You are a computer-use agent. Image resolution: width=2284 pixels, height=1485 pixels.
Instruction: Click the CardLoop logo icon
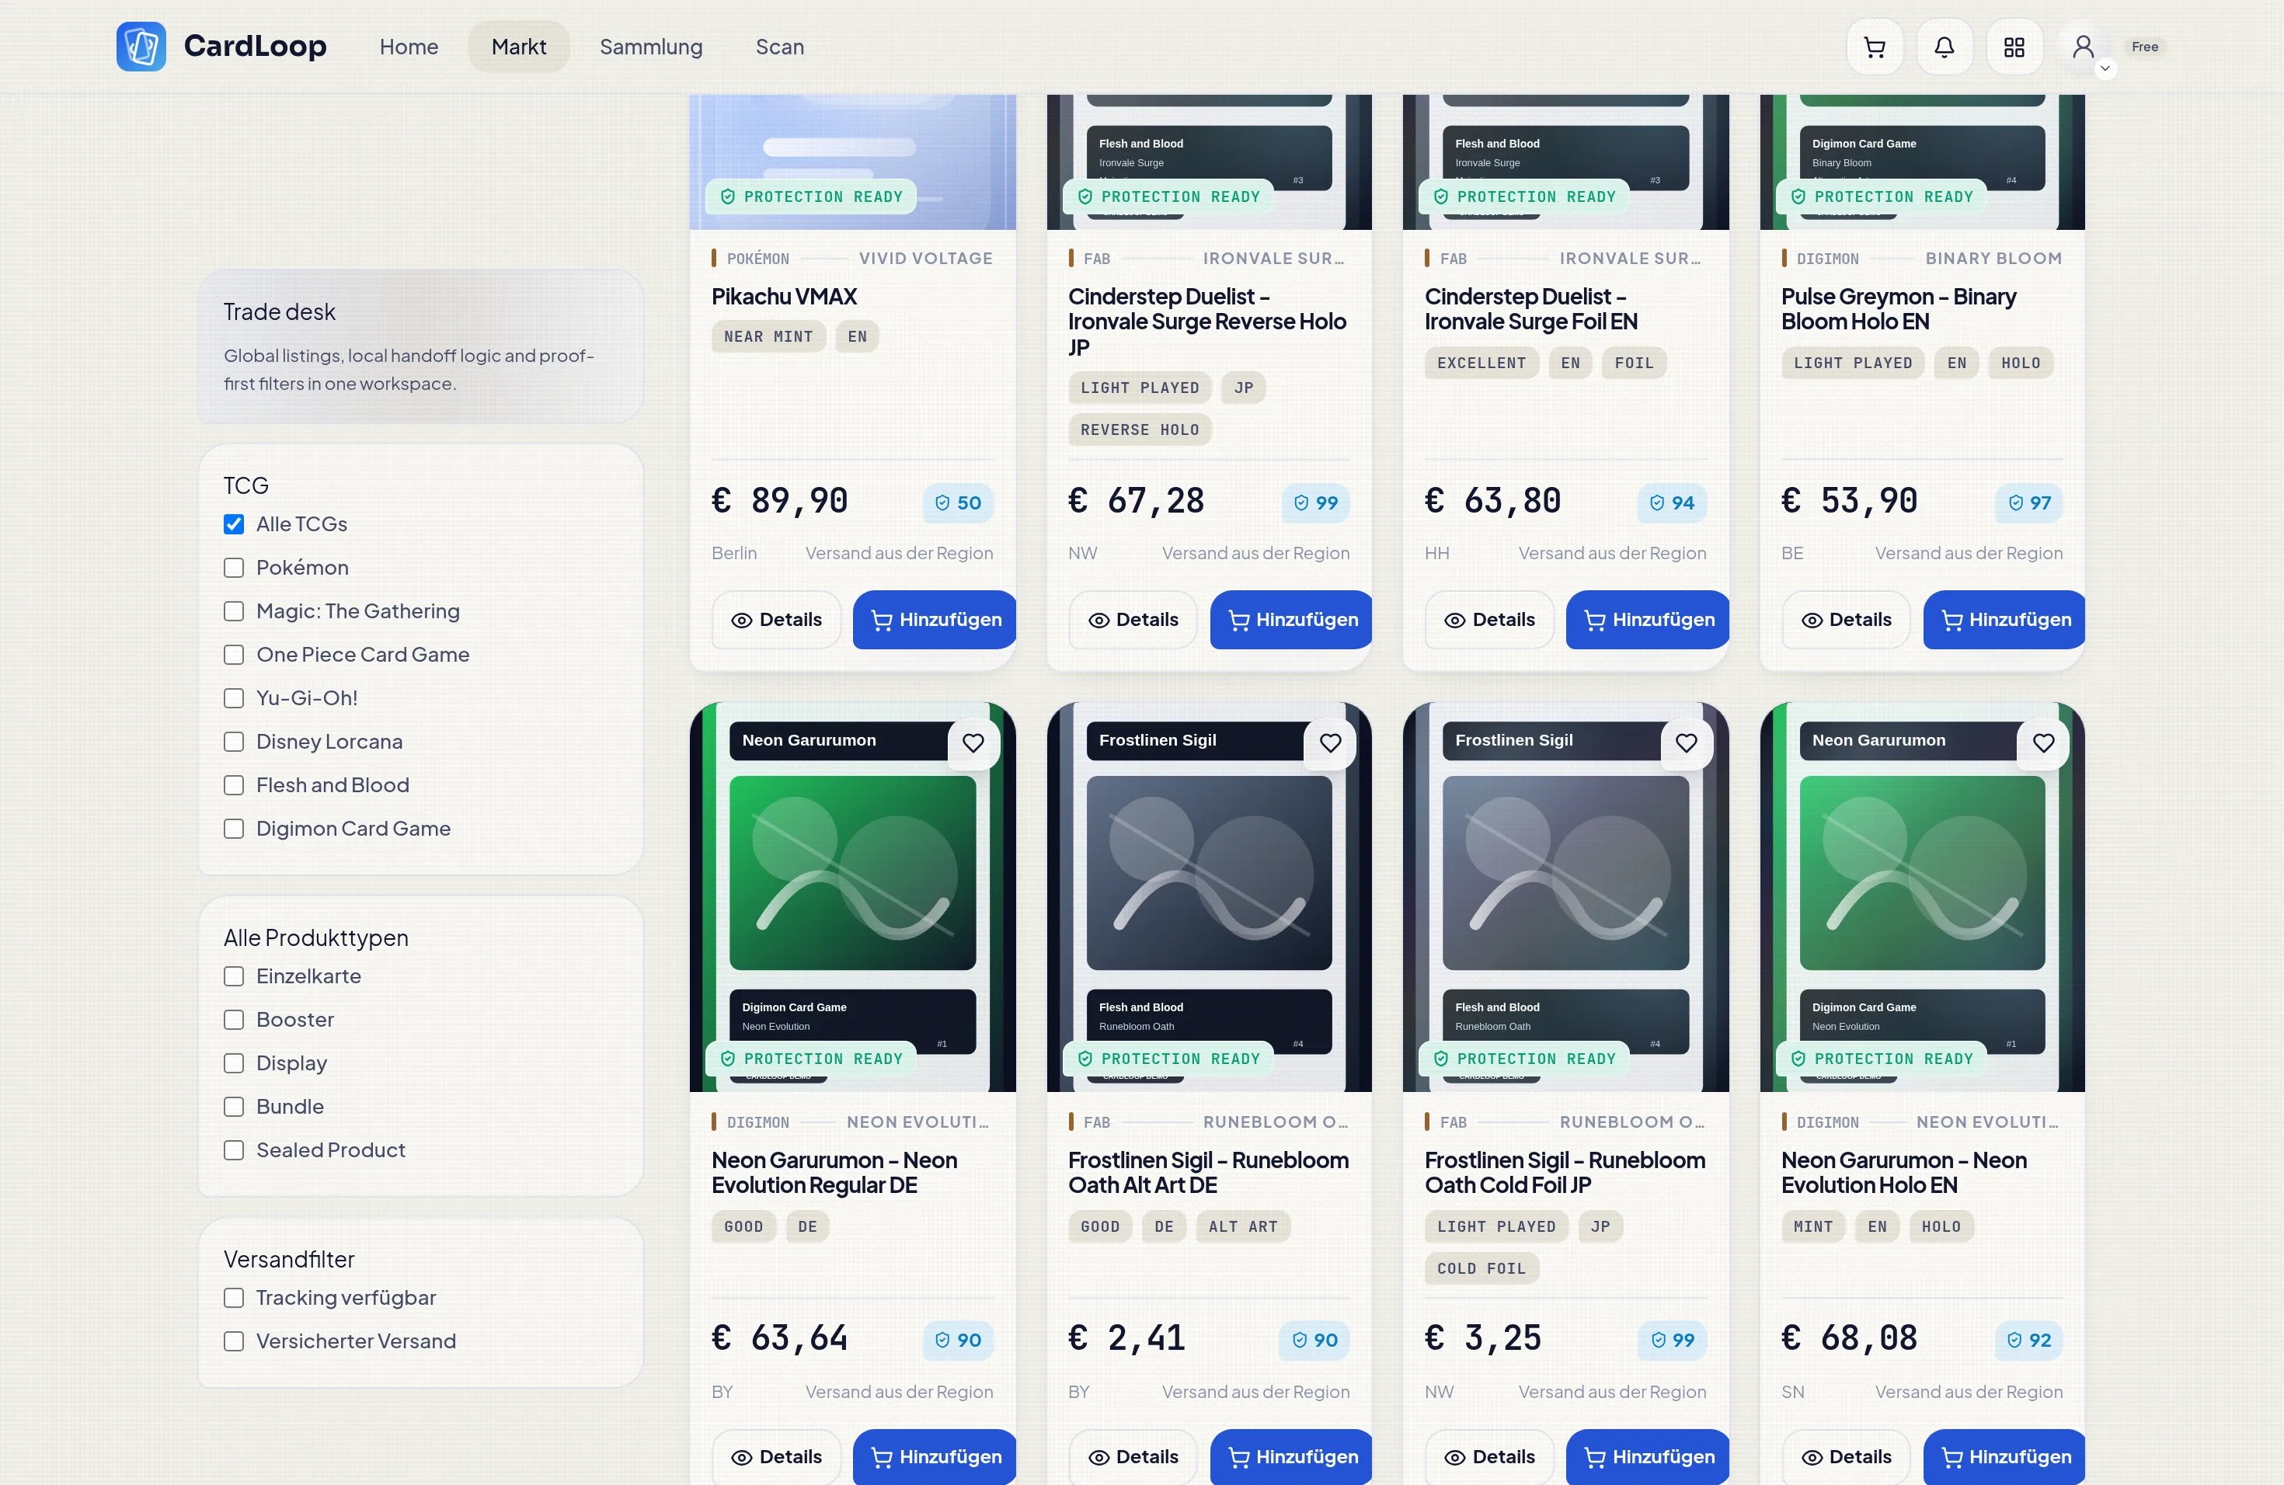[141, 46]
